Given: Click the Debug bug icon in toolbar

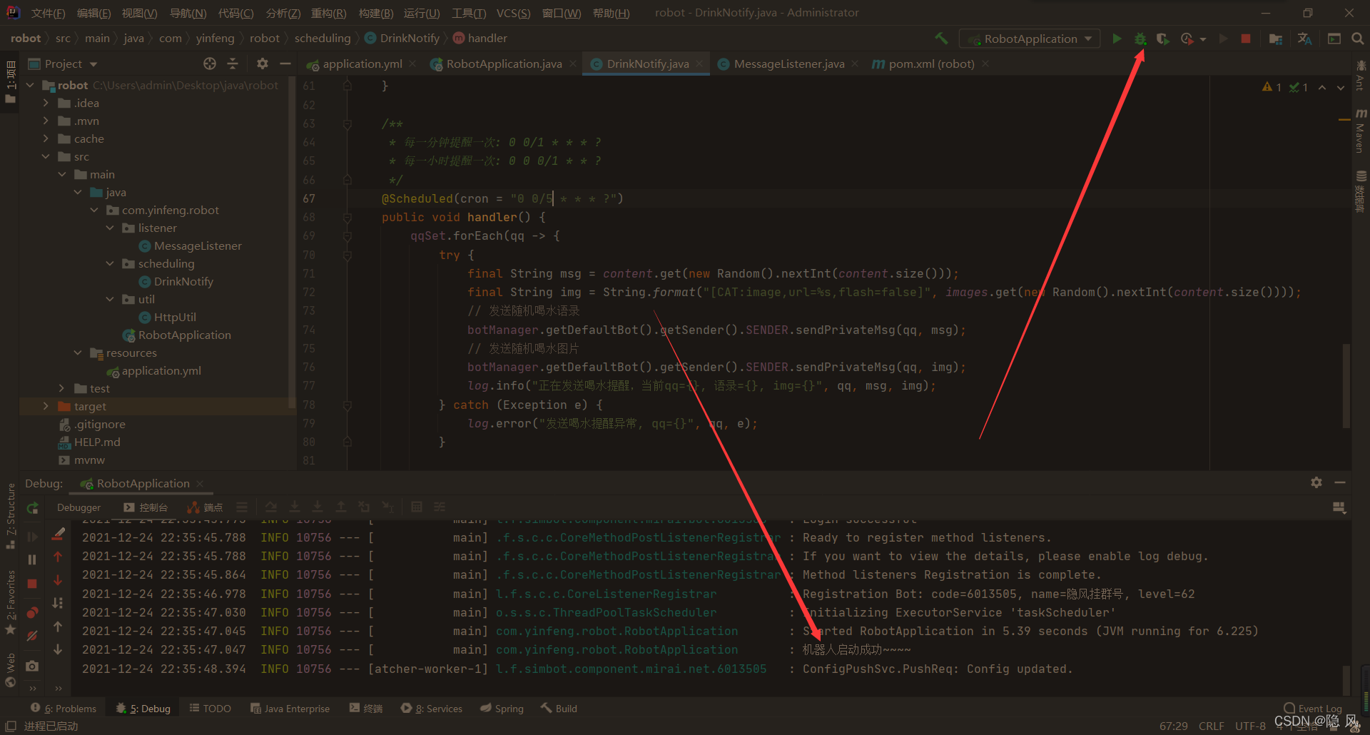Looking at the screenshot, I should pos(1140,39).
